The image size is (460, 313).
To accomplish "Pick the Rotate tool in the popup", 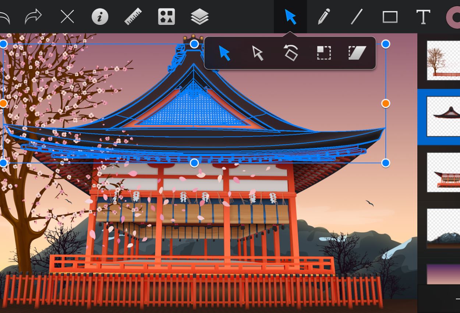I will tap(291, 53).
